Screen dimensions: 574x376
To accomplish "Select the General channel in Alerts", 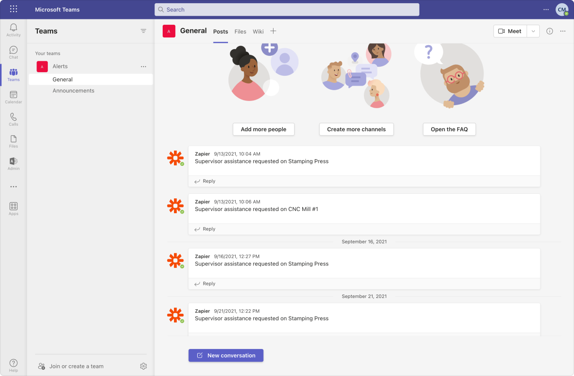I will 91,79.
